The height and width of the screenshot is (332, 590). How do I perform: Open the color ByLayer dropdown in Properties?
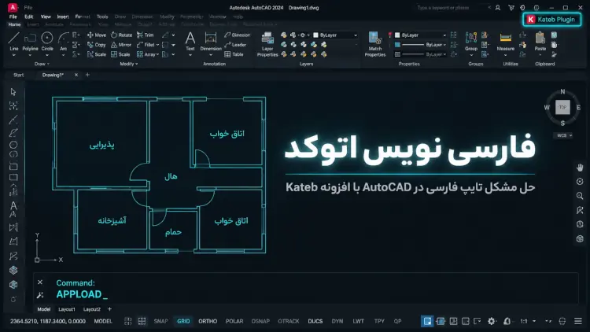[421, 35]
